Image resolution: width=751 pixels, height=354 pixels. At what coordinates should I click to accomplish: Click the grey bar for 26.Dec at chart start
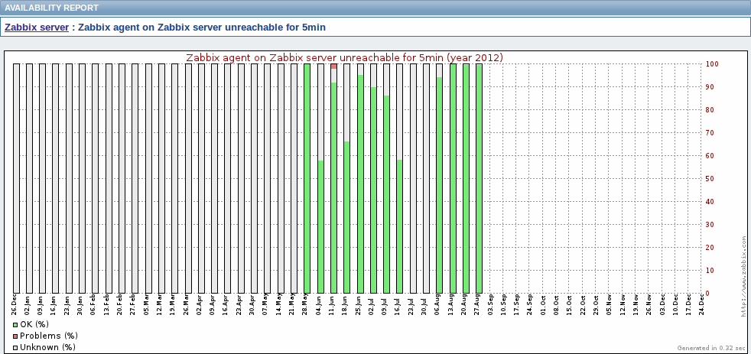(16, 178)
